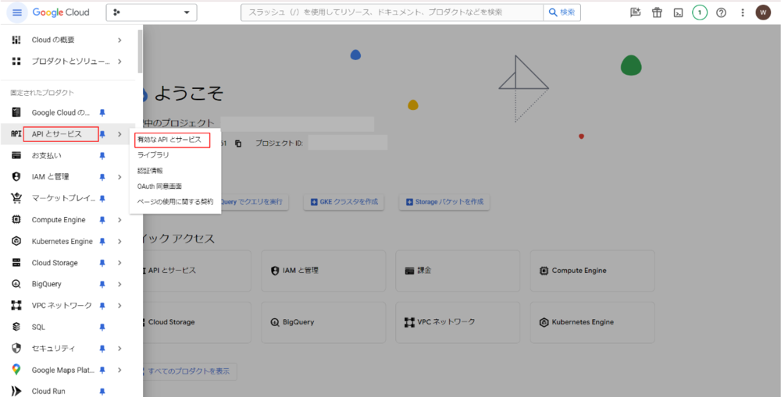Click the Google Cloud logo
Screen dimensions: 781x397
tap(61, 12)
